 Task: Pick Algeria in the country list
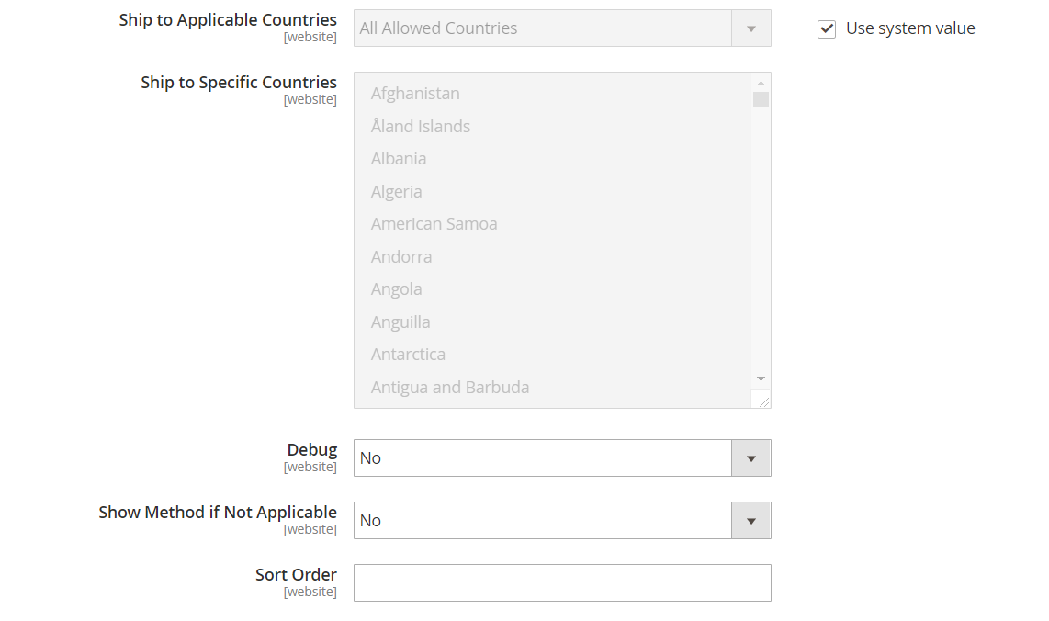[397, 192]
